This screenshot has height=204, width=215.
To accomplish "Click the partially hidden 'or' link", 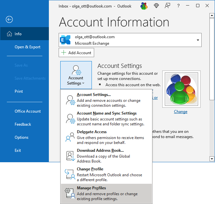I will 155,98.
